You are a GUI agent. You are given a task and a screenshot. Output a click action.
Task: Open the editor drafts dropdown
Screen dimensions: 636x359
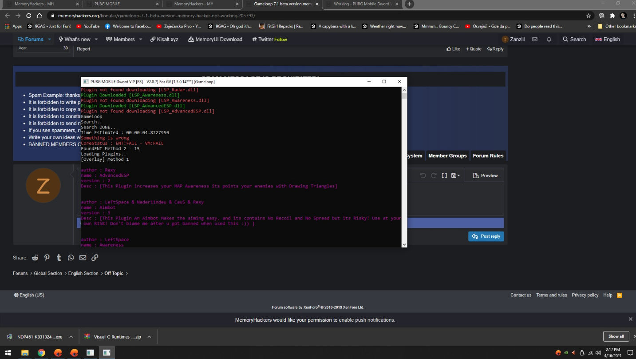[x=455, y=176]
